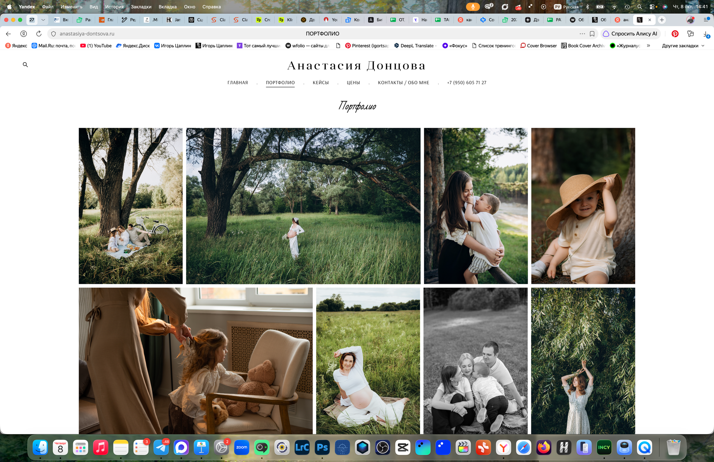Image resolution: width=714 pixels, height=462 pixels.
Task: Open the Pinterest extension icon
Action: [675, 34]
